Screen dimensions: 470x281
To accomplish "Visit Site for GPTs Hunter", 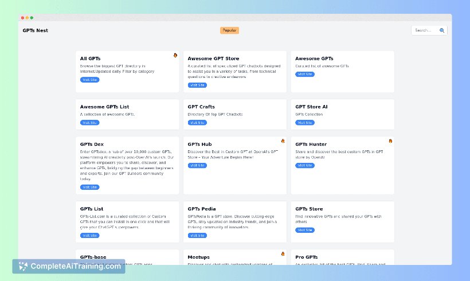I will tap(305, 166).
